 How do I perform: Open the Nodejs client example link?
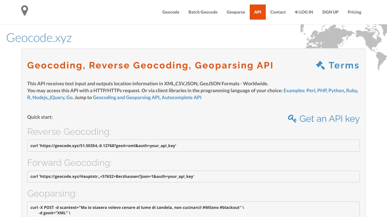coord(40,97)
